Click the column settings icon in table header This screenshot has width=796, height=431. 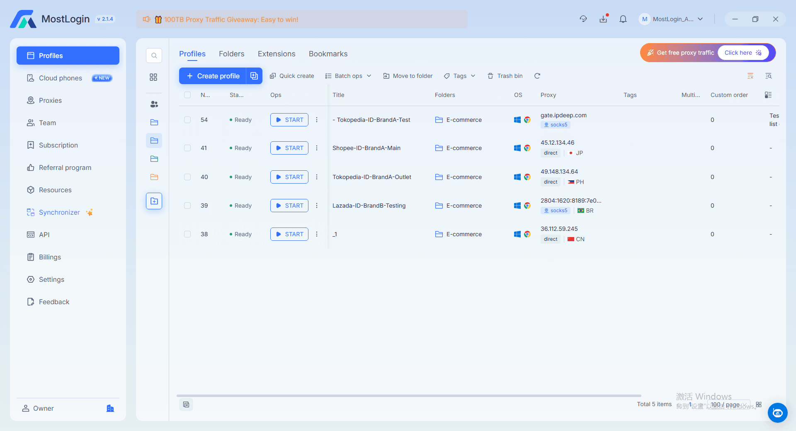click(x=768, y=95)
